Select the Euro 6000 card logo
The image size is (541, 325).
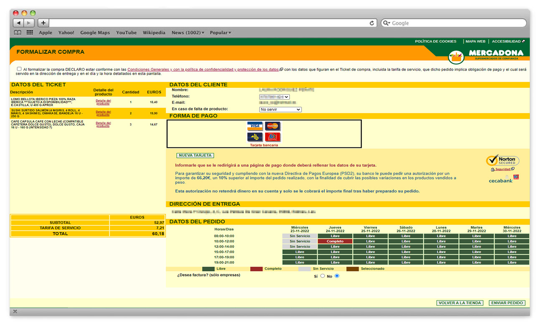[273, 137]
